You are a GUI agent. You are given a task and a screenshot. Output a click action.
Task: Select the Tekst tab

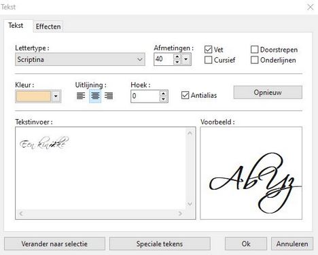coord(16,25)
